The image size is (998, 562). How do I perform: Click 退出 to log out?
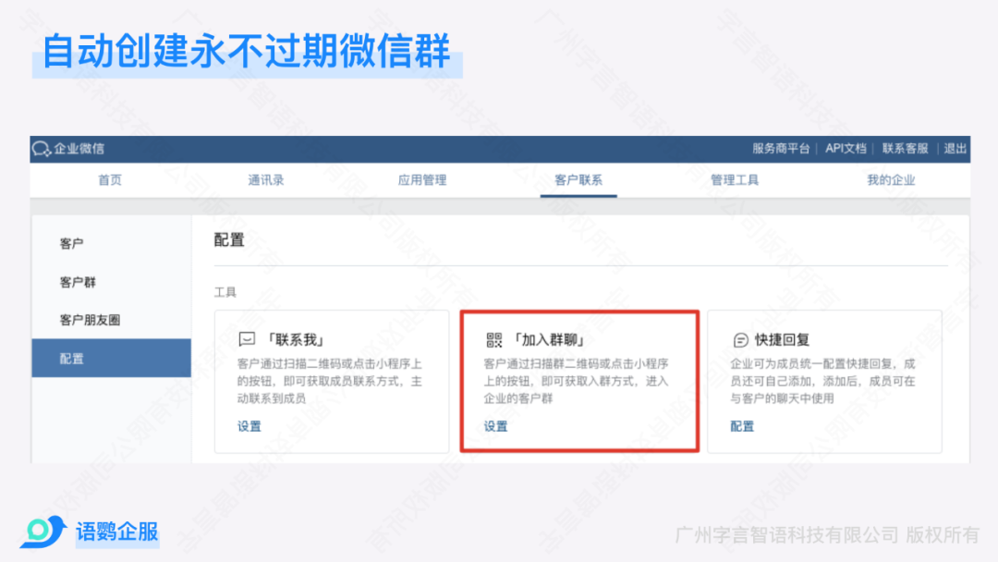click(x=955, y=149)
